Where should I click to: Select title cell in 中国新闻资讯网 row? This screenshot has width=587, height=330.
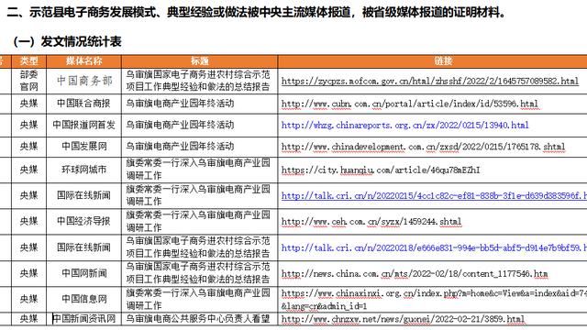pyautogui.click(x=200, y=319)
